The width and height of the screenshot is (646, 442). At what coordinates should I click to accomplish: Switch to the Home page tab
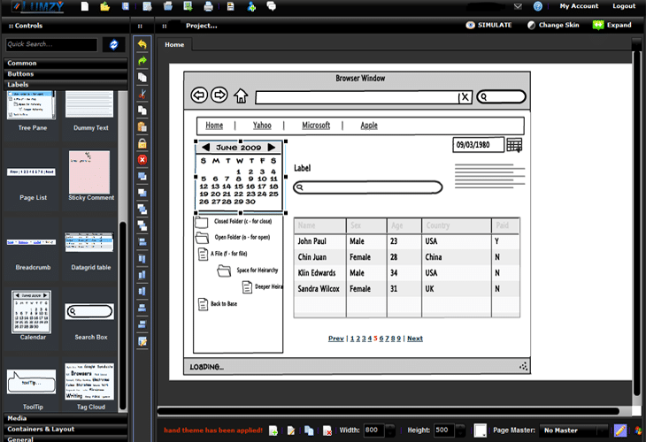pos(174,44)
